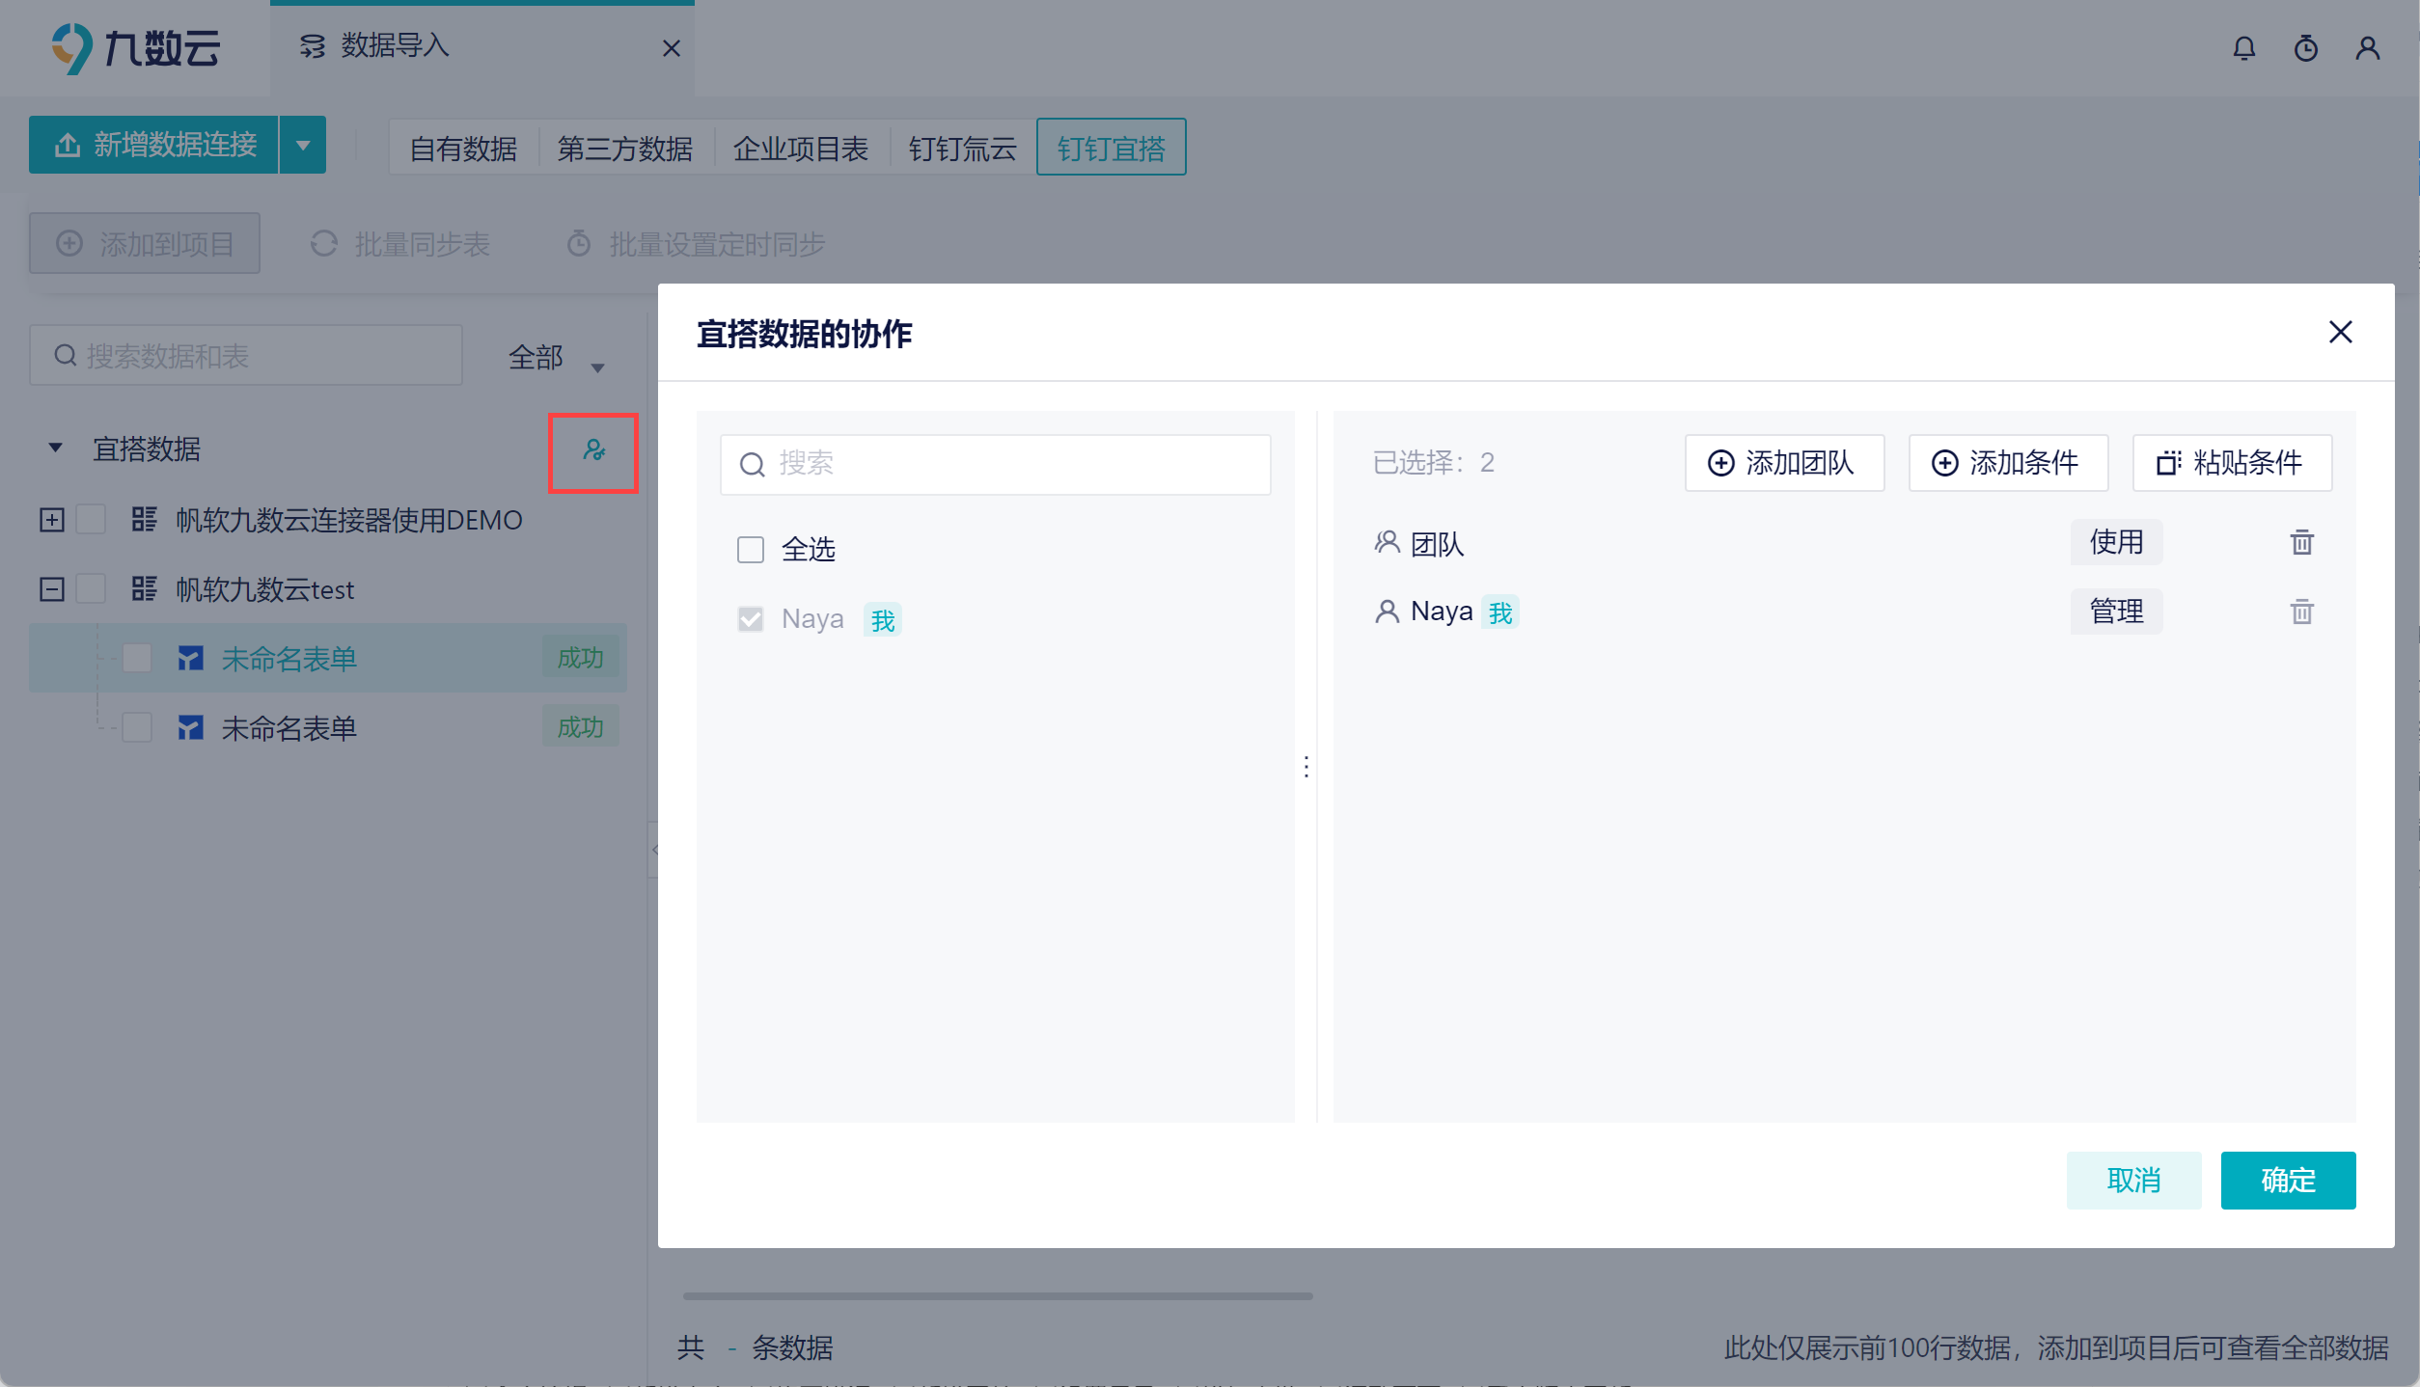Click the collaboration icon beside 宜搭数据
The image size is (2420, 1387).
pyautogui.click(x=593, y=450)
